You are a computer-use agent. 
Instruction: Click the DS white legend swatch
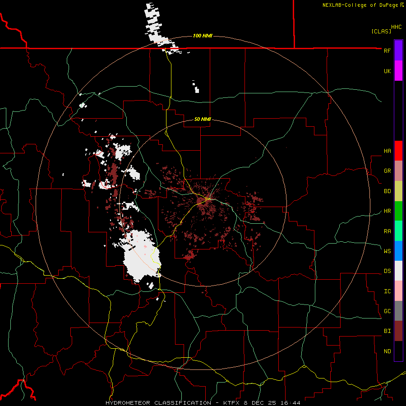[x=398, y=271]
